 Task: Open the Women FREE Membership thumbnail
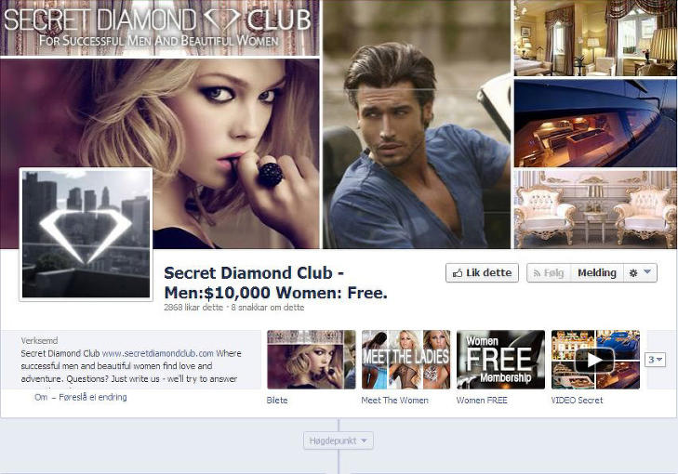pos(500,360)
